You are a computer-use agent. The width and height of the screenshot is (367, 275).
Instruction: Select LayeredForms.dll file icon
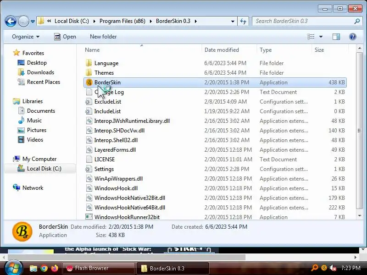tap(89, 150)
